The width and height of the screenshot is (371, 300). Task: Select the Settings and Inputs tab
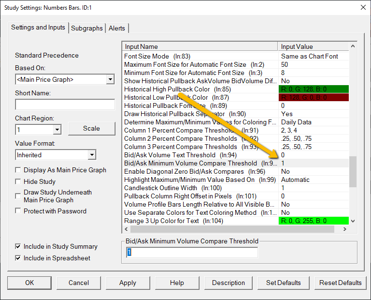click(x=38, y=28)
